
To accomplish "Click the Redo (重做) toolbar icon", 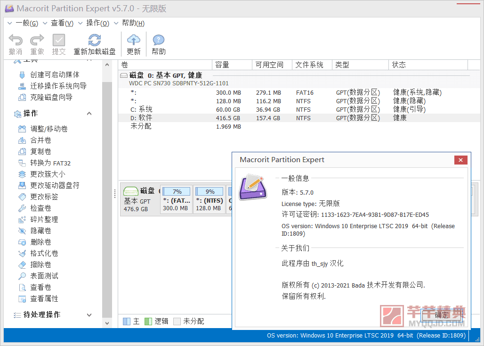I will tap(37, 40).
